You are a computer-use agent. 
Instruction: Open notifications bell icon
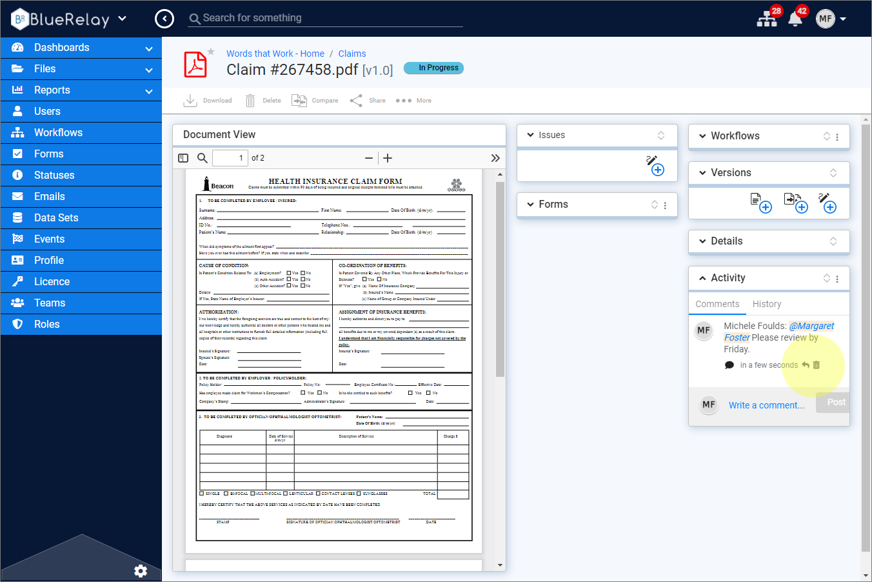point(795,19)
